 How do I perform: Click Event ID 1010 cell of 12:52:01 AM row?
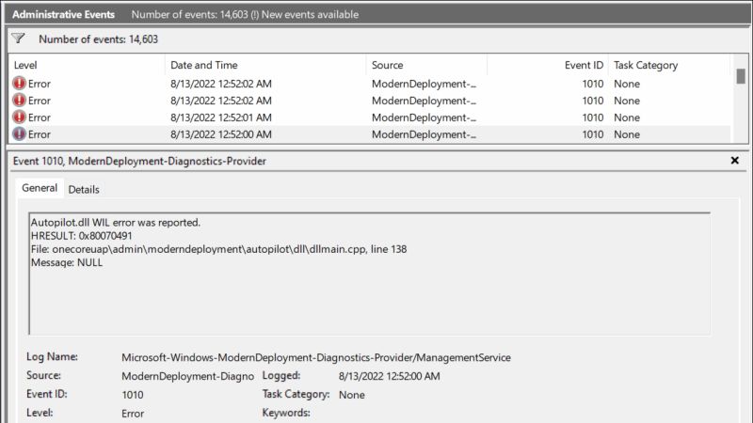(x=593, y=117)
